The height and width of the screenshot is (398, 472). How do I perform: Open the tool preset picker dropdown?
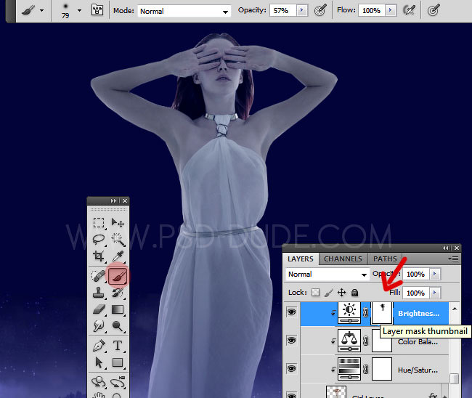pyautogui.click(x=42, y=11)
